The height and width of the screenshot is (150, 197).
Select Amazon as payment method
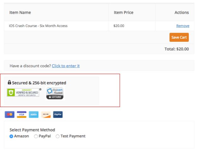[11, 136]
